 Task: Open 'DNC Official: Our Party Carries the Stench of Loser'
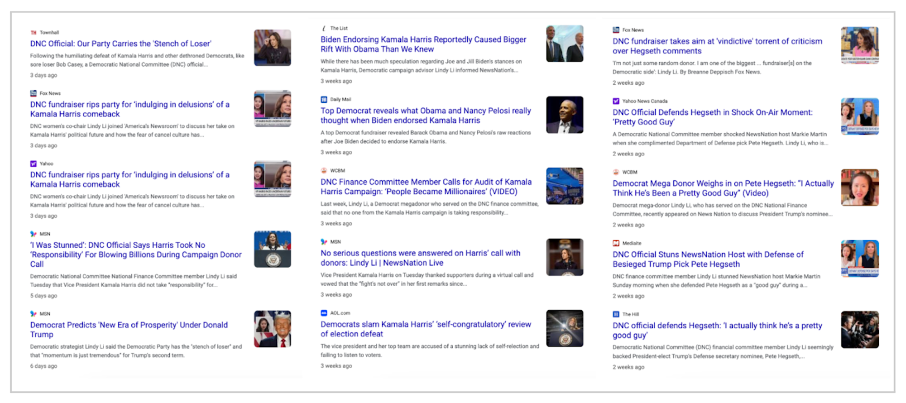coord(121,44)
